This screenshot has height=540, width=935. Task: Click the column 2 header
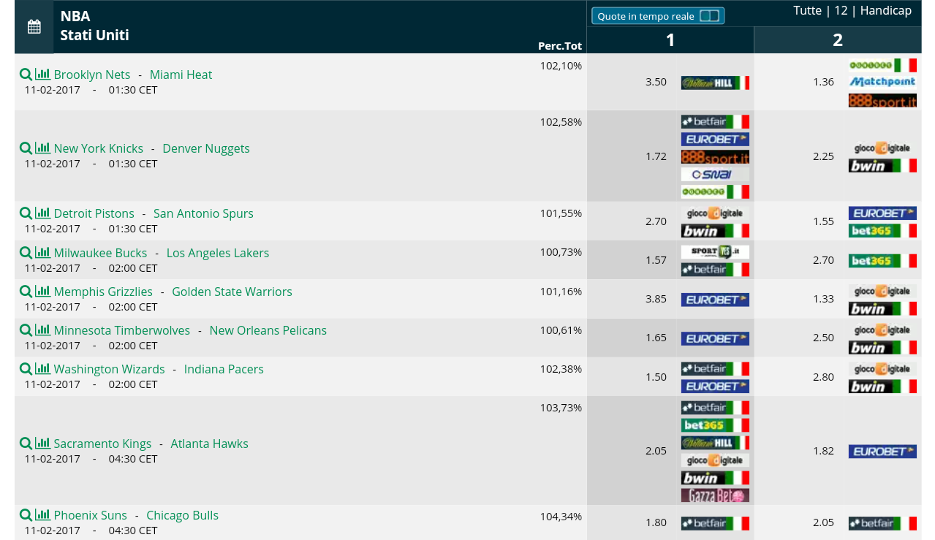tap(838, 40)
